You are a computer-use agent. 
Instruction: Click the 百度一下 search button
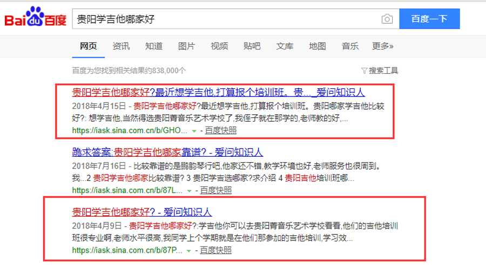click(x=429, y=19)
